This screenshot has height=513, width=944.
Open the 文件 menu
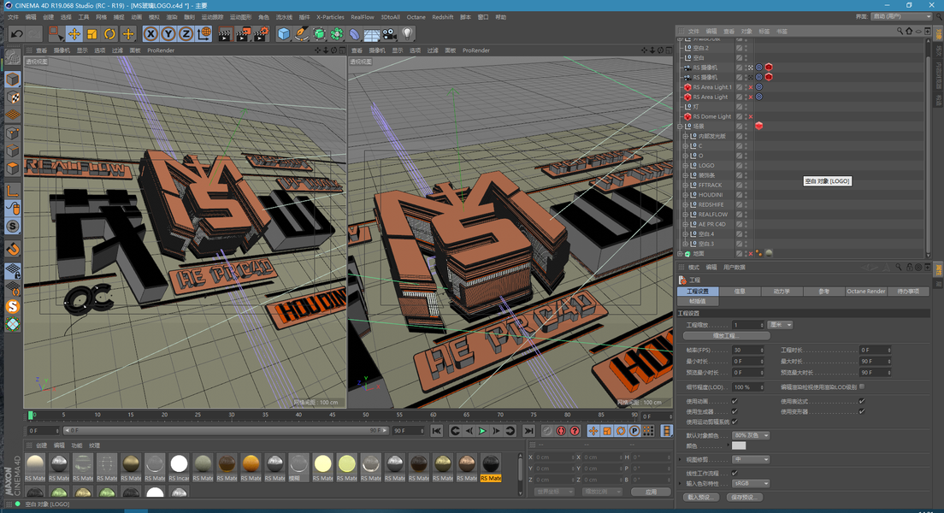click(13, 17)
